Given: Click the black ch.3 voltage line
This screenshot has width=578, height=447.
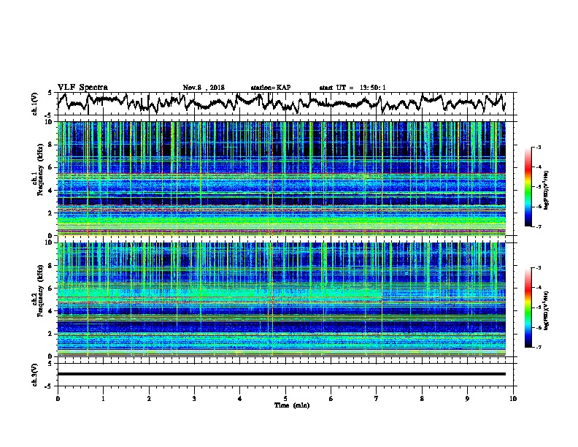Looking at the screenshot, I should click(282, 374).
